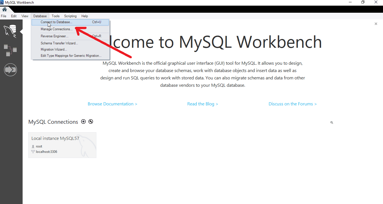
Task: Select Connect to Database menu entry
Action: coord(57,22)
